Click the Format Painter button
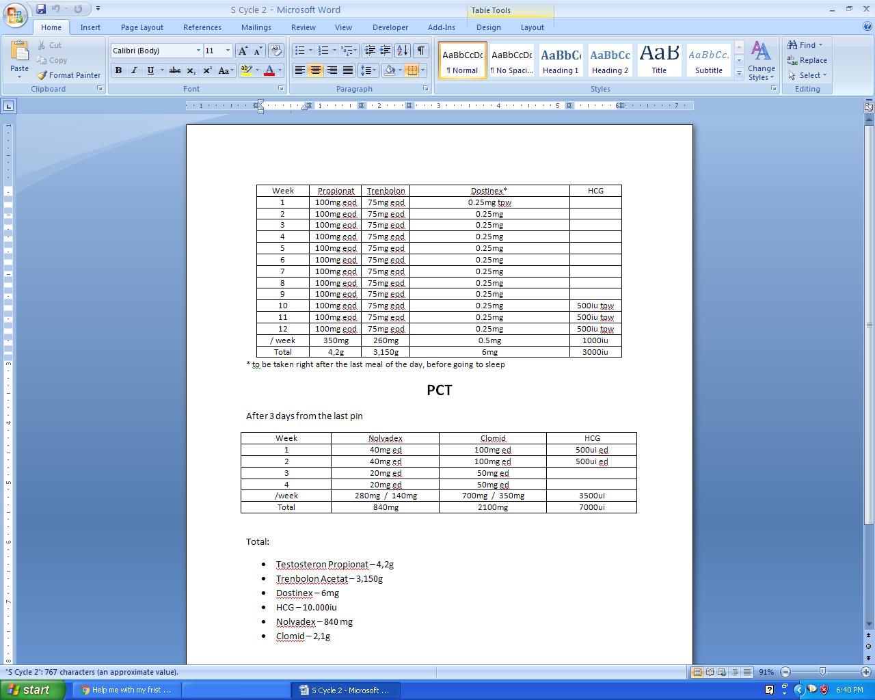The image size is (875, 700). click(x=69, y=75)
